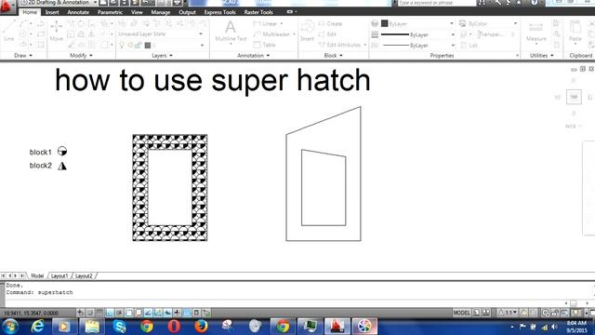Expand the Block panel
Image resolution: width=595 pixels, height=335 pixels.
pos(333,56)
